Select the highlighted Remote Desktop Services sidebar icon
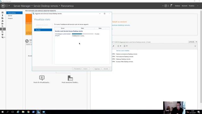202x114 pixels. tap(3, 29)
